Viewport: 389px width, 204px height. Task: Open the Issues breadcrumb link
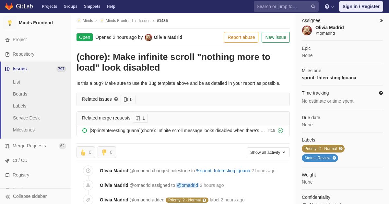click(145, 21)
